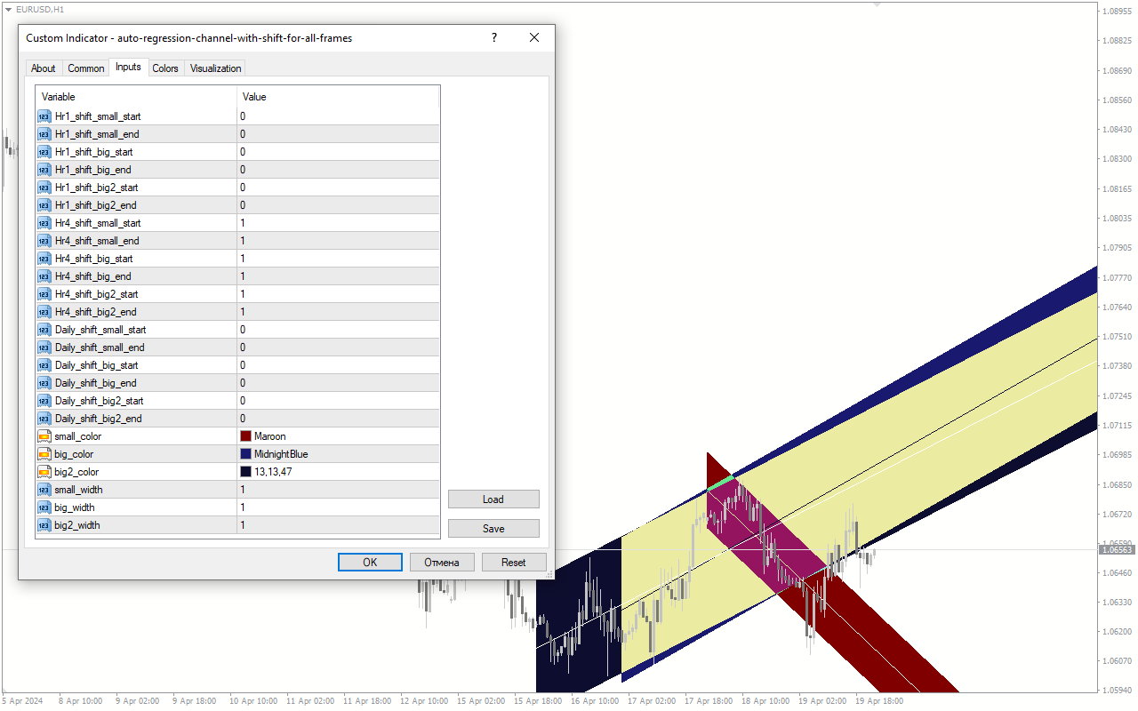Screen dimensions: 1138x711
Task: Click the small_color Maroon swatch
Action: coord(246,436)
